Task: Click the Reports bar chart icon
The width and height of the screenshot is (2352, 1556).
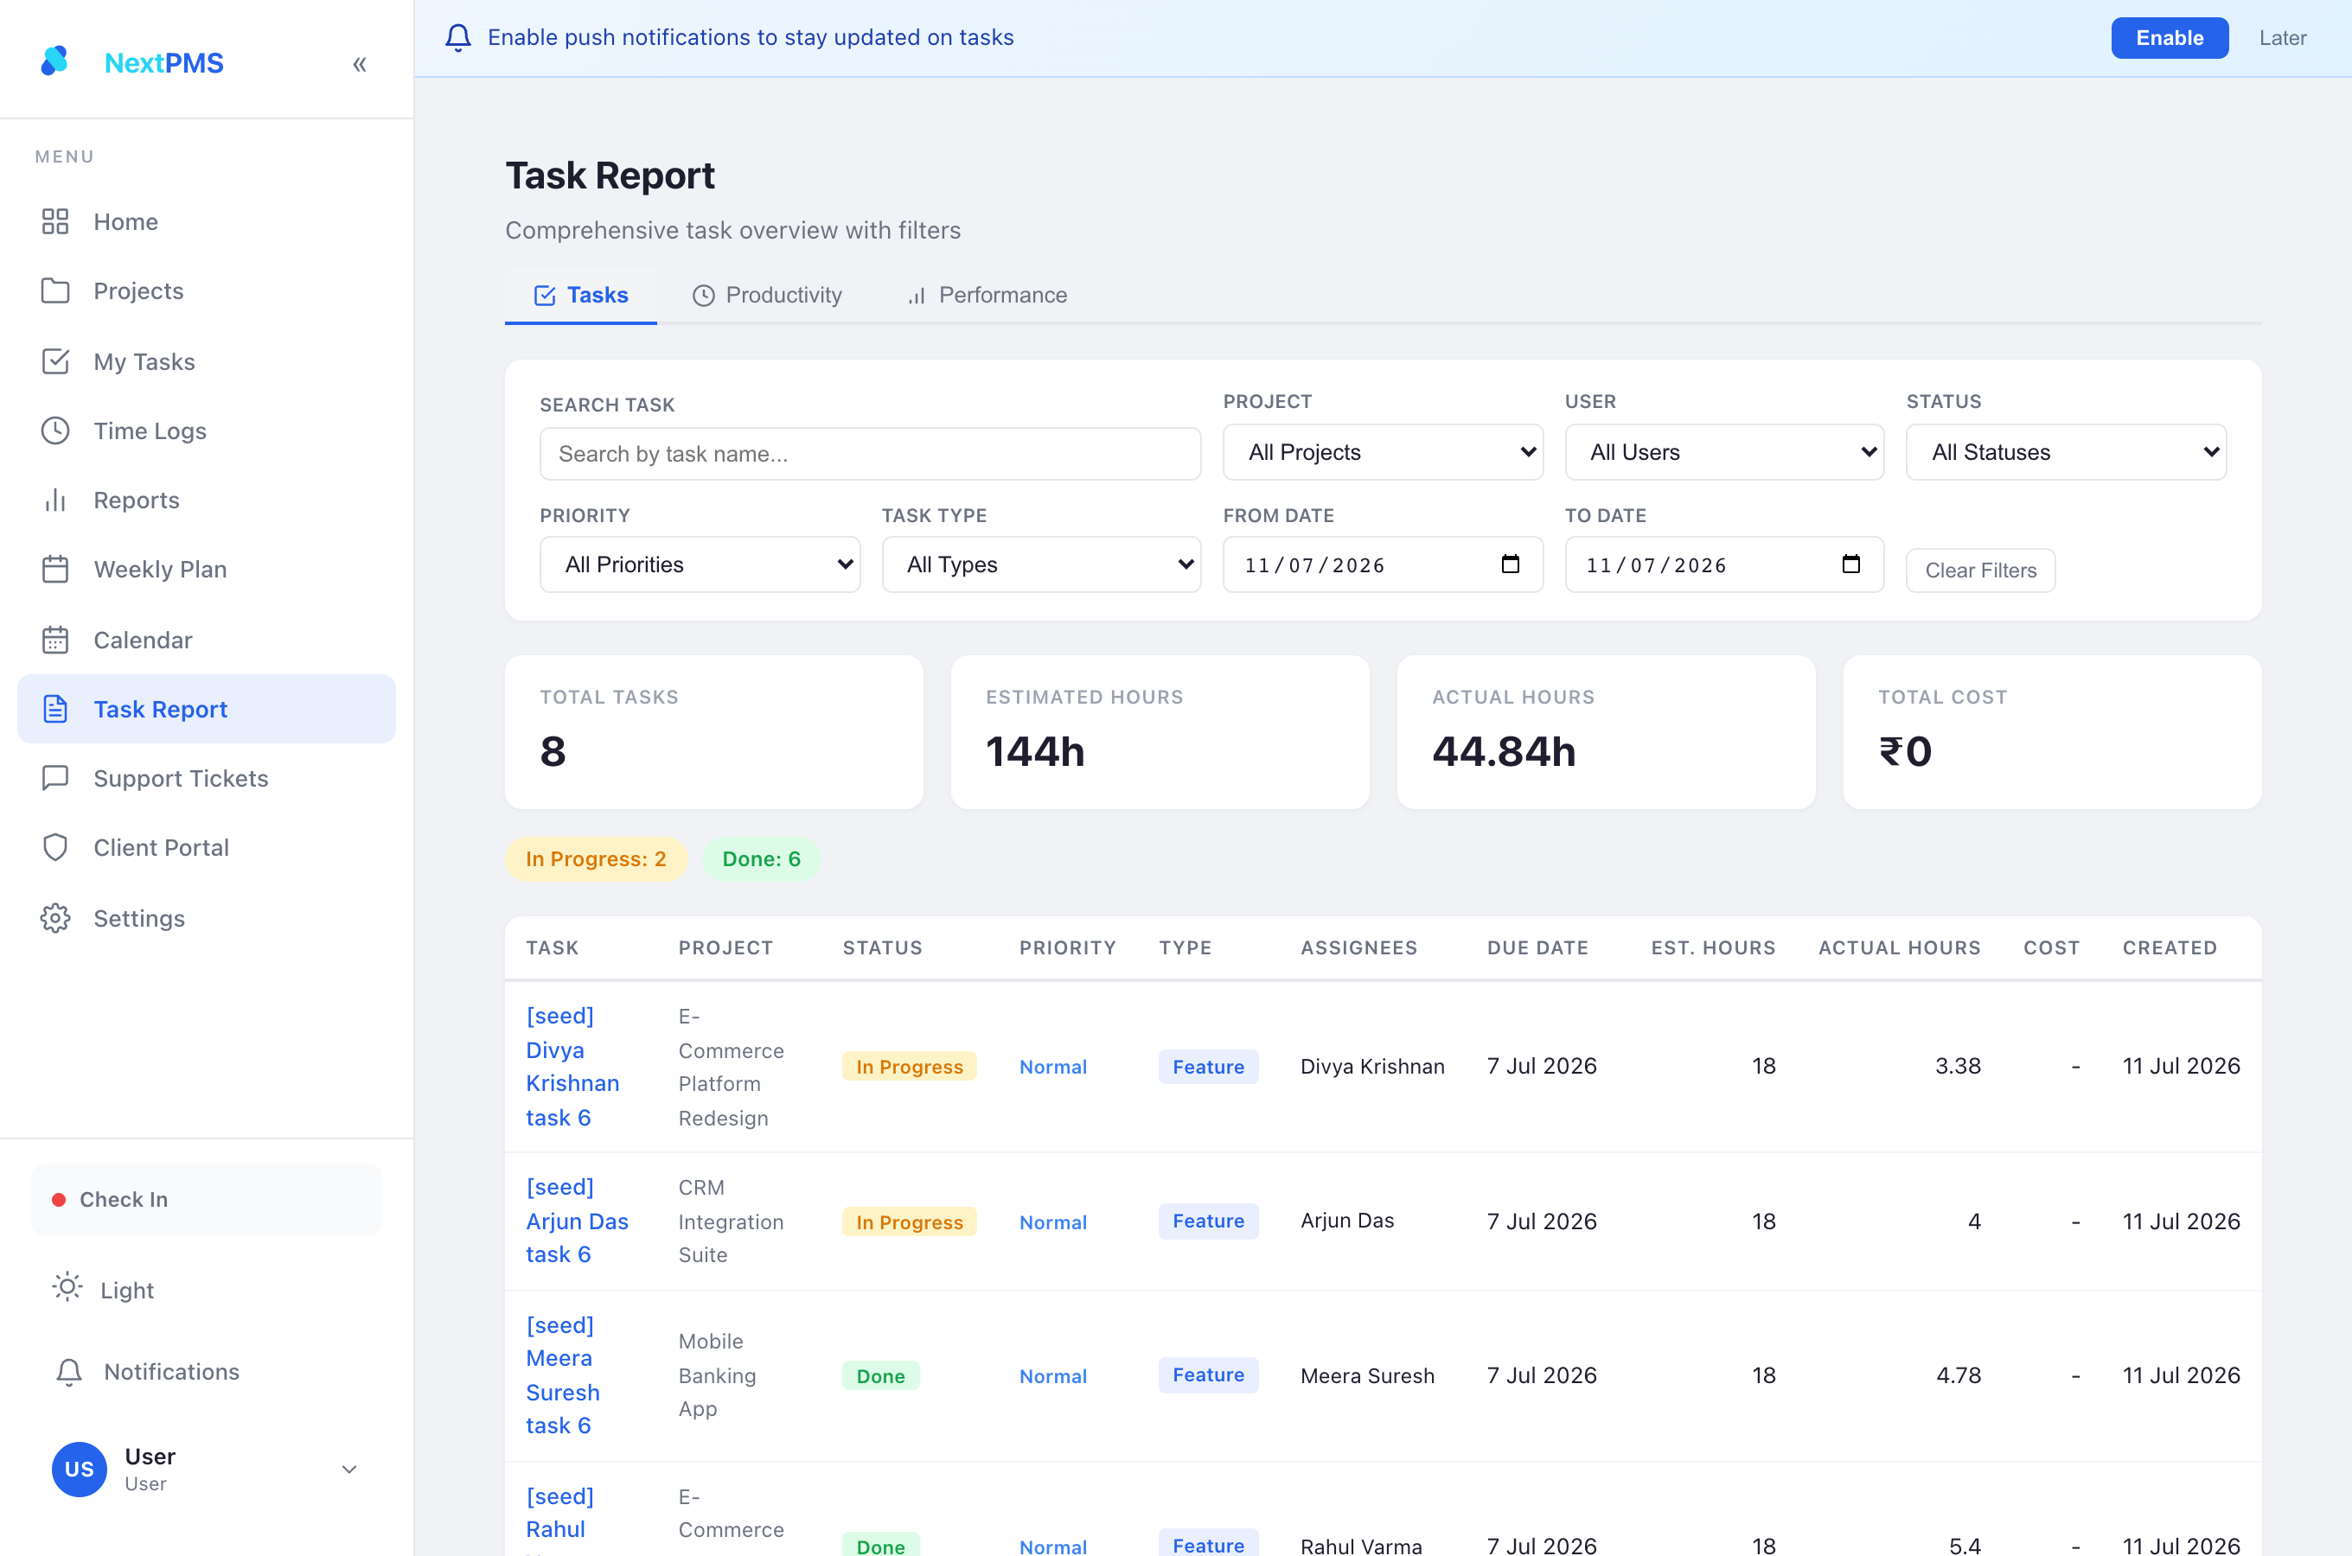Action: 55,501
